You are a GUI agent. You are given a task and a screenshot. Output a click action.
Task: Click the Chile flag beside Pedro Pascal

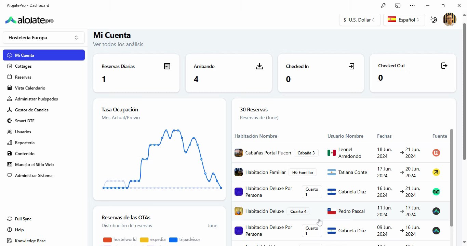click(331, 211)
